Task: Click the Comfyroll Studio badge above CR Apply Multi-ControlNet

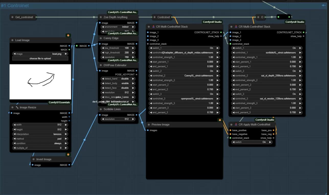Action: coord(265,120)
